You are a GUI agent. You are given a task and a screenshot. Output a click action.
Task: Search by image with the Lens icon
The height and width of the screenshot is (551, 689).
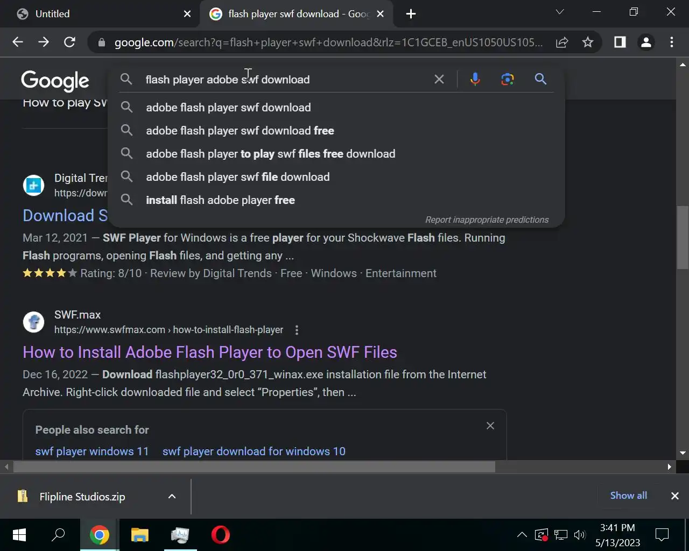(507, 79)
